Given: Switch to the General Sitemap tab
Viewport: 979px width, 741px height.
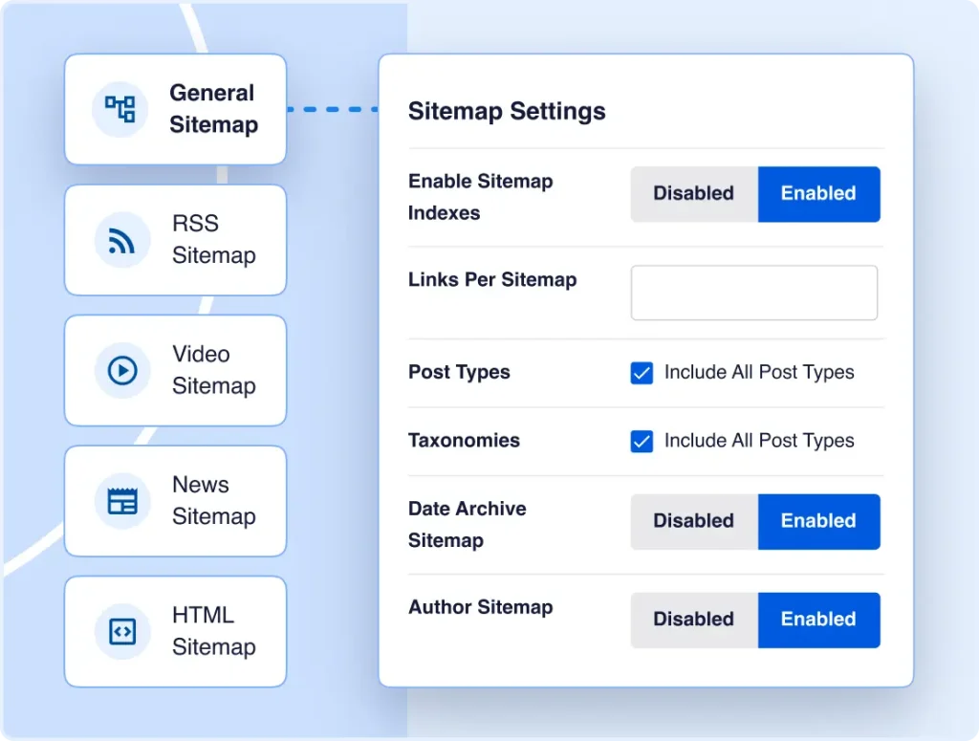Looking at the screenshot, I should click(x=175, y=109).
